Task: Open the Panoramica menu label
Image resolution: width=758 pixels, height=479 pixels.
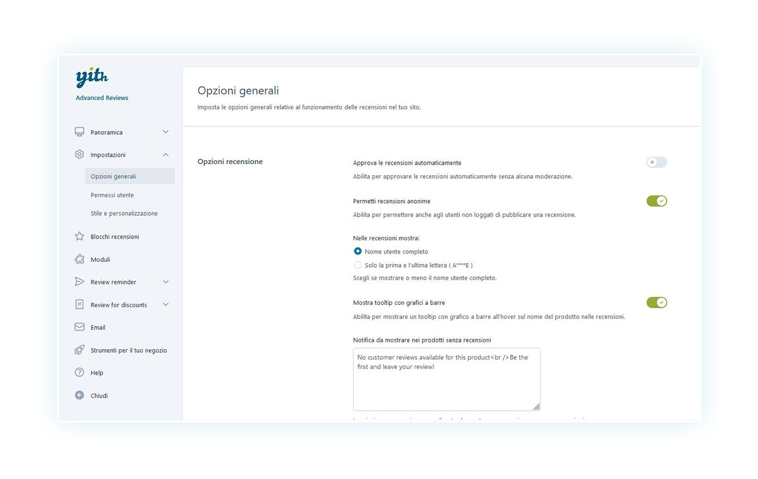Action: pyautogui.click(x=107, y=133)
